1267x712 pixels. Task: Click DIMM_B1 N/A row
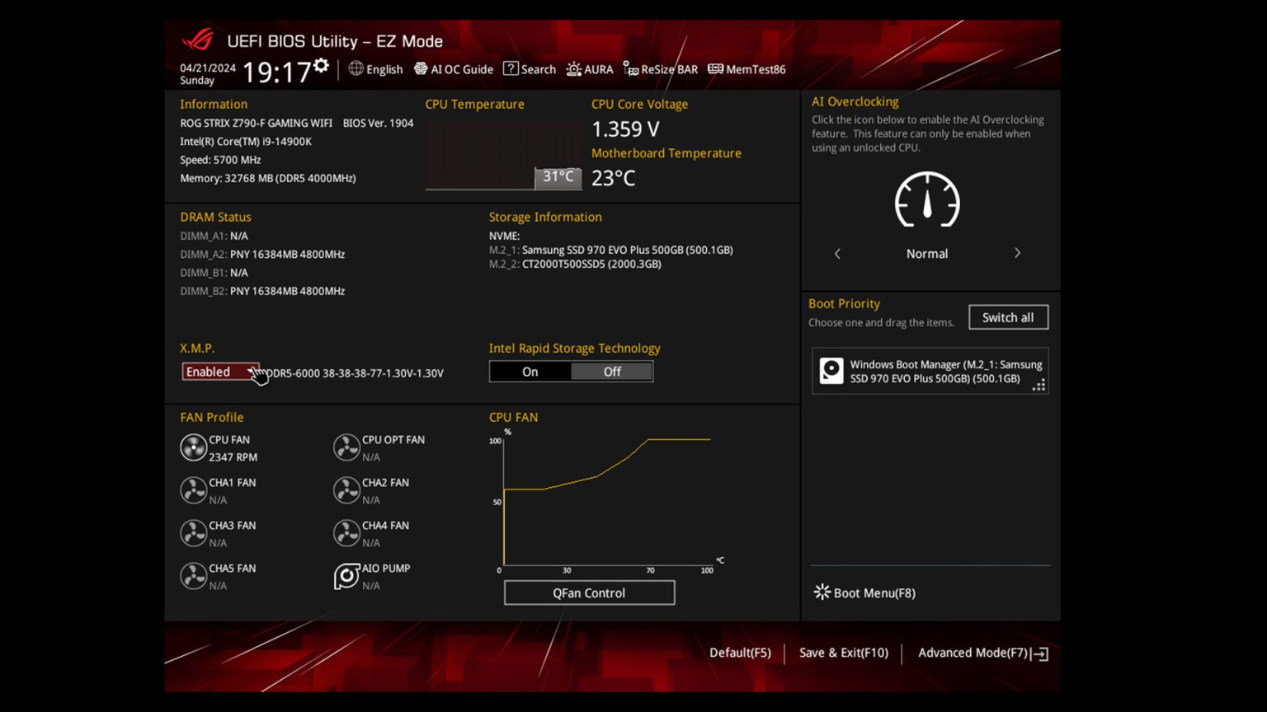[x=214, y=273]
